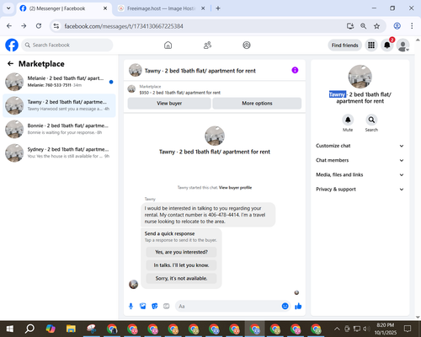Send a thumbs-up like
This screenshot has height=337, width=421.
pos(298,306)
